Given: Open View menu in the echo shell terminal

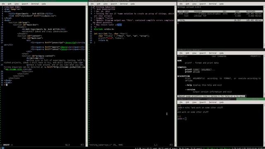Looking at the screenshot, I should pyautogui.click(x=194, y=102).
